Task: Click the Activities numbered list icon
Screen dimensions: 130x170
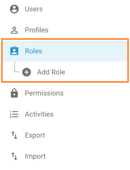Action: click(14, 114)
